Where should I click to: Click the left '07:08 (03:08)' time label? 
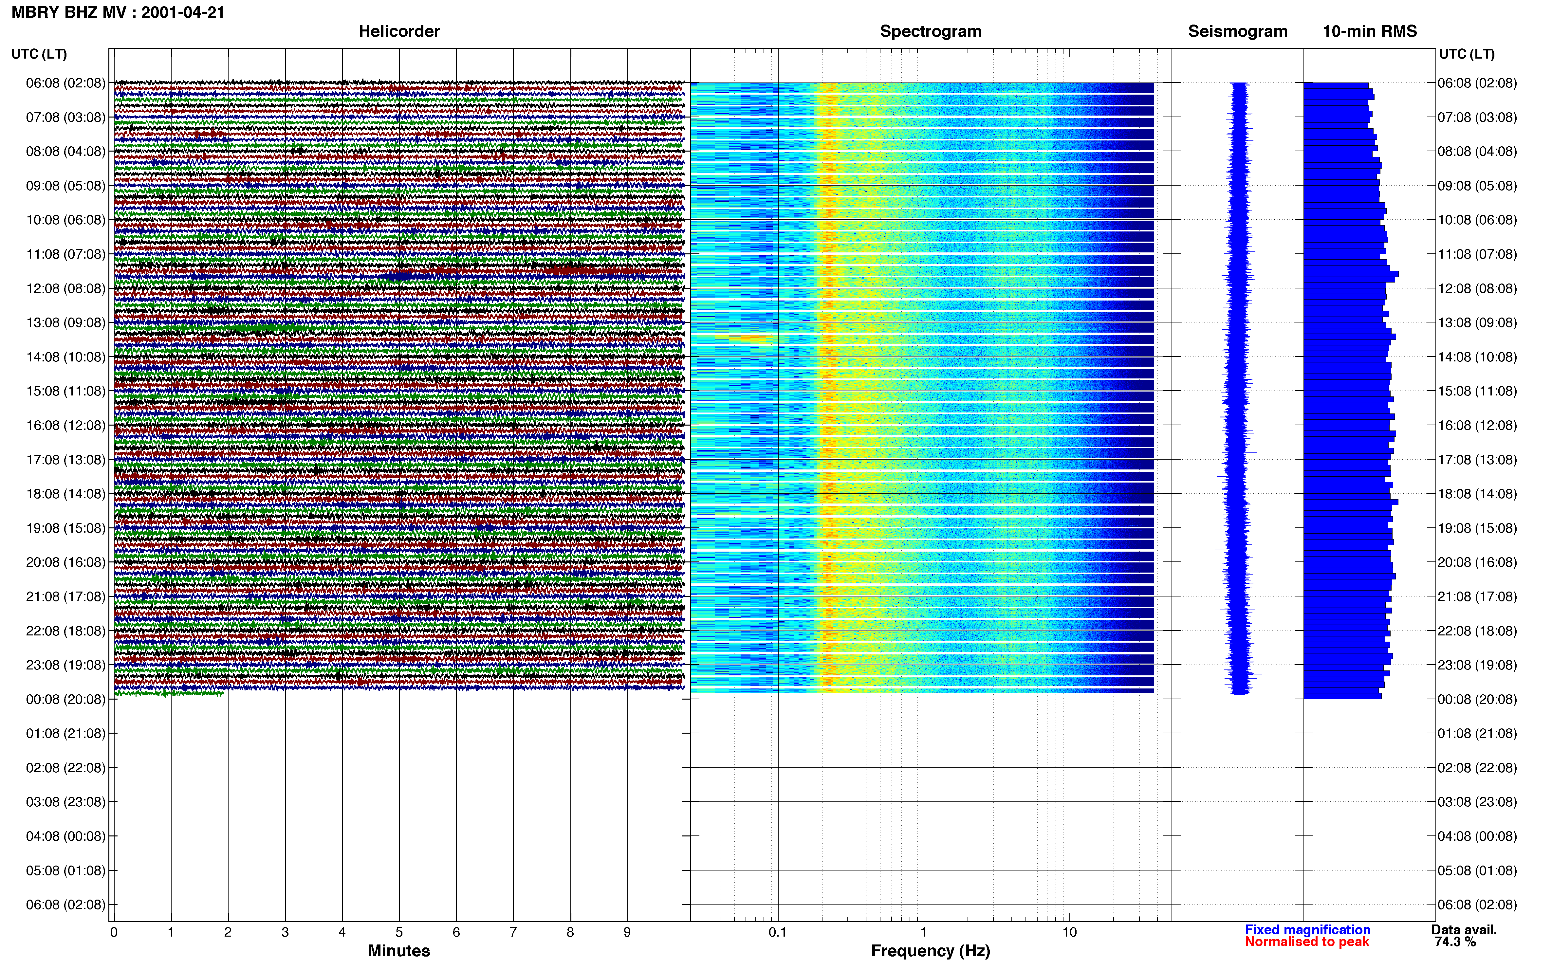point(65,118)
